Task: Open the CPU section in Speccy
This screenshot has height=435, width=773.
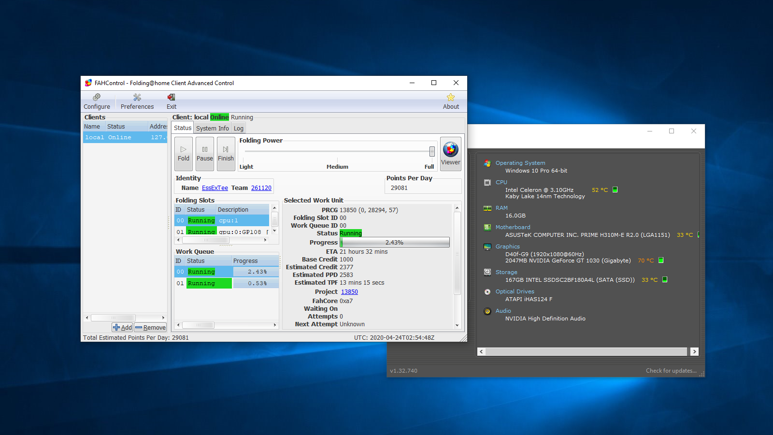Action: point(501,182)
